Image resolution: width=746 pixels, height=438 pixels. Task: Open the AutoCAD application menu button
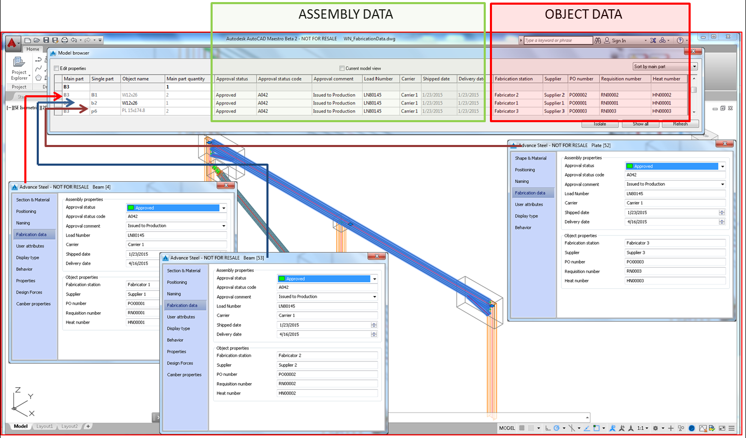point(13,42)
